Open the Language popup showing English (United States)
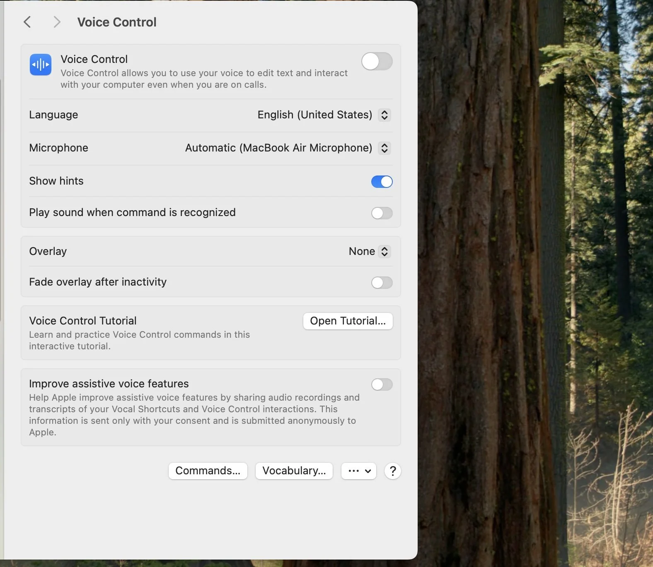The width and height of the screenshot is (653, 567). [x=324, y=115]
